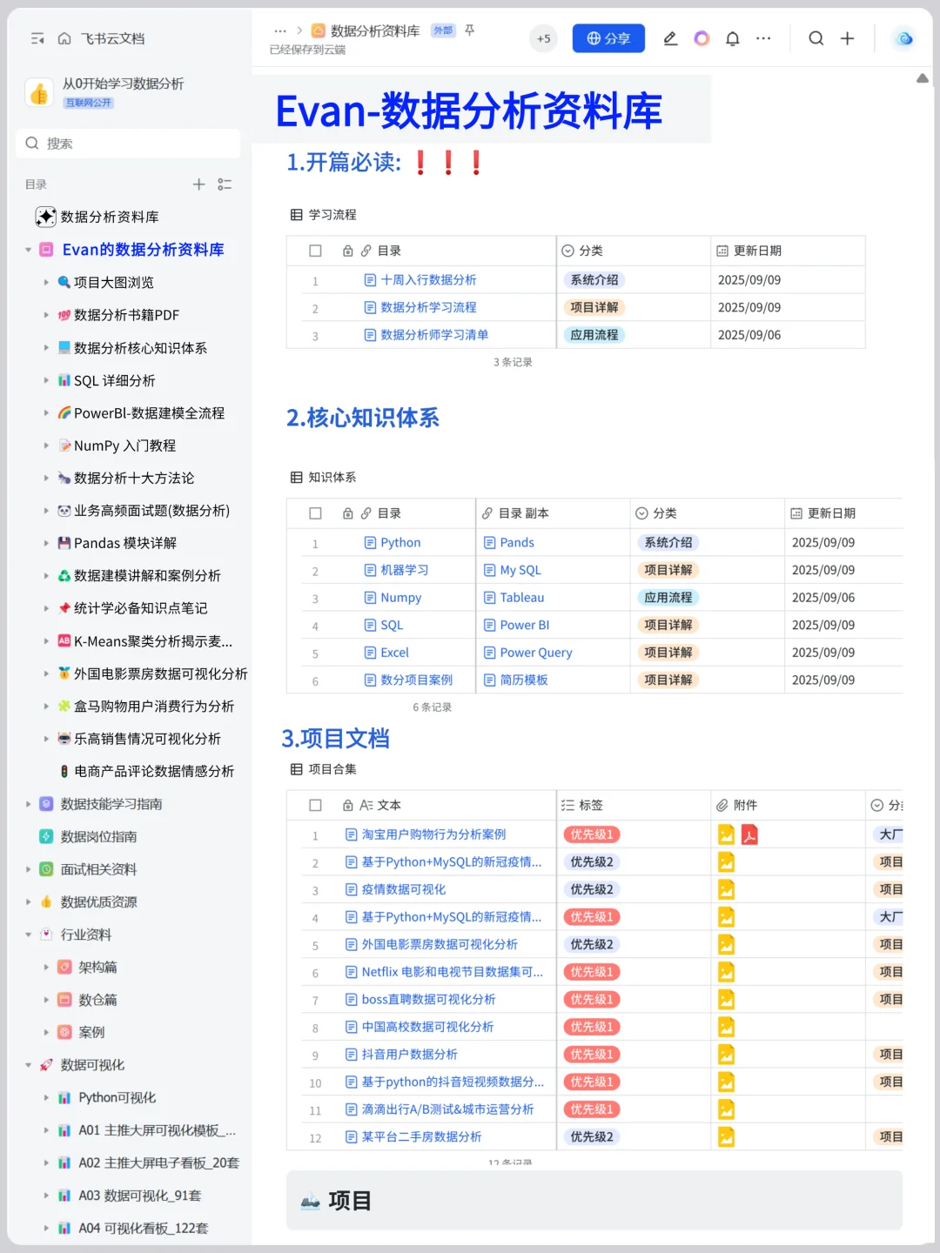The width and height of the screenshot is (940, 1253).
Task: Open the breadcrumb ellipsis menu
Action: pos(280,30)
